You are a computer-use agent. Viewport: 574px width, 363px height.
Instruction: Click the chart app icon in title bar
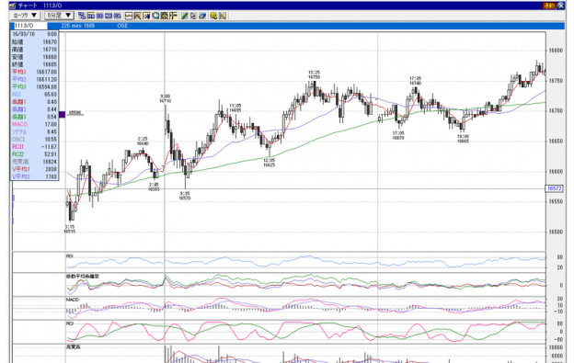[13, 6]
